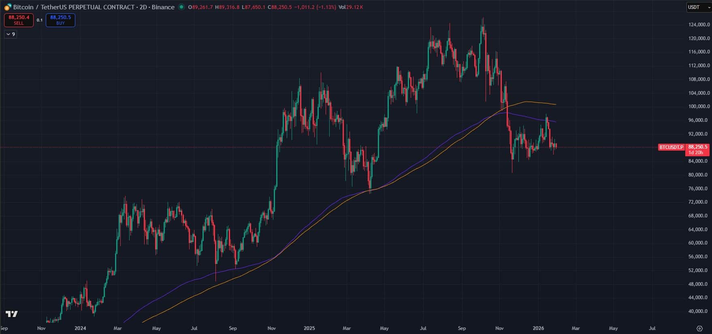Click the 2D interval label in the title

pyautogui.click(x=143, y=7)
